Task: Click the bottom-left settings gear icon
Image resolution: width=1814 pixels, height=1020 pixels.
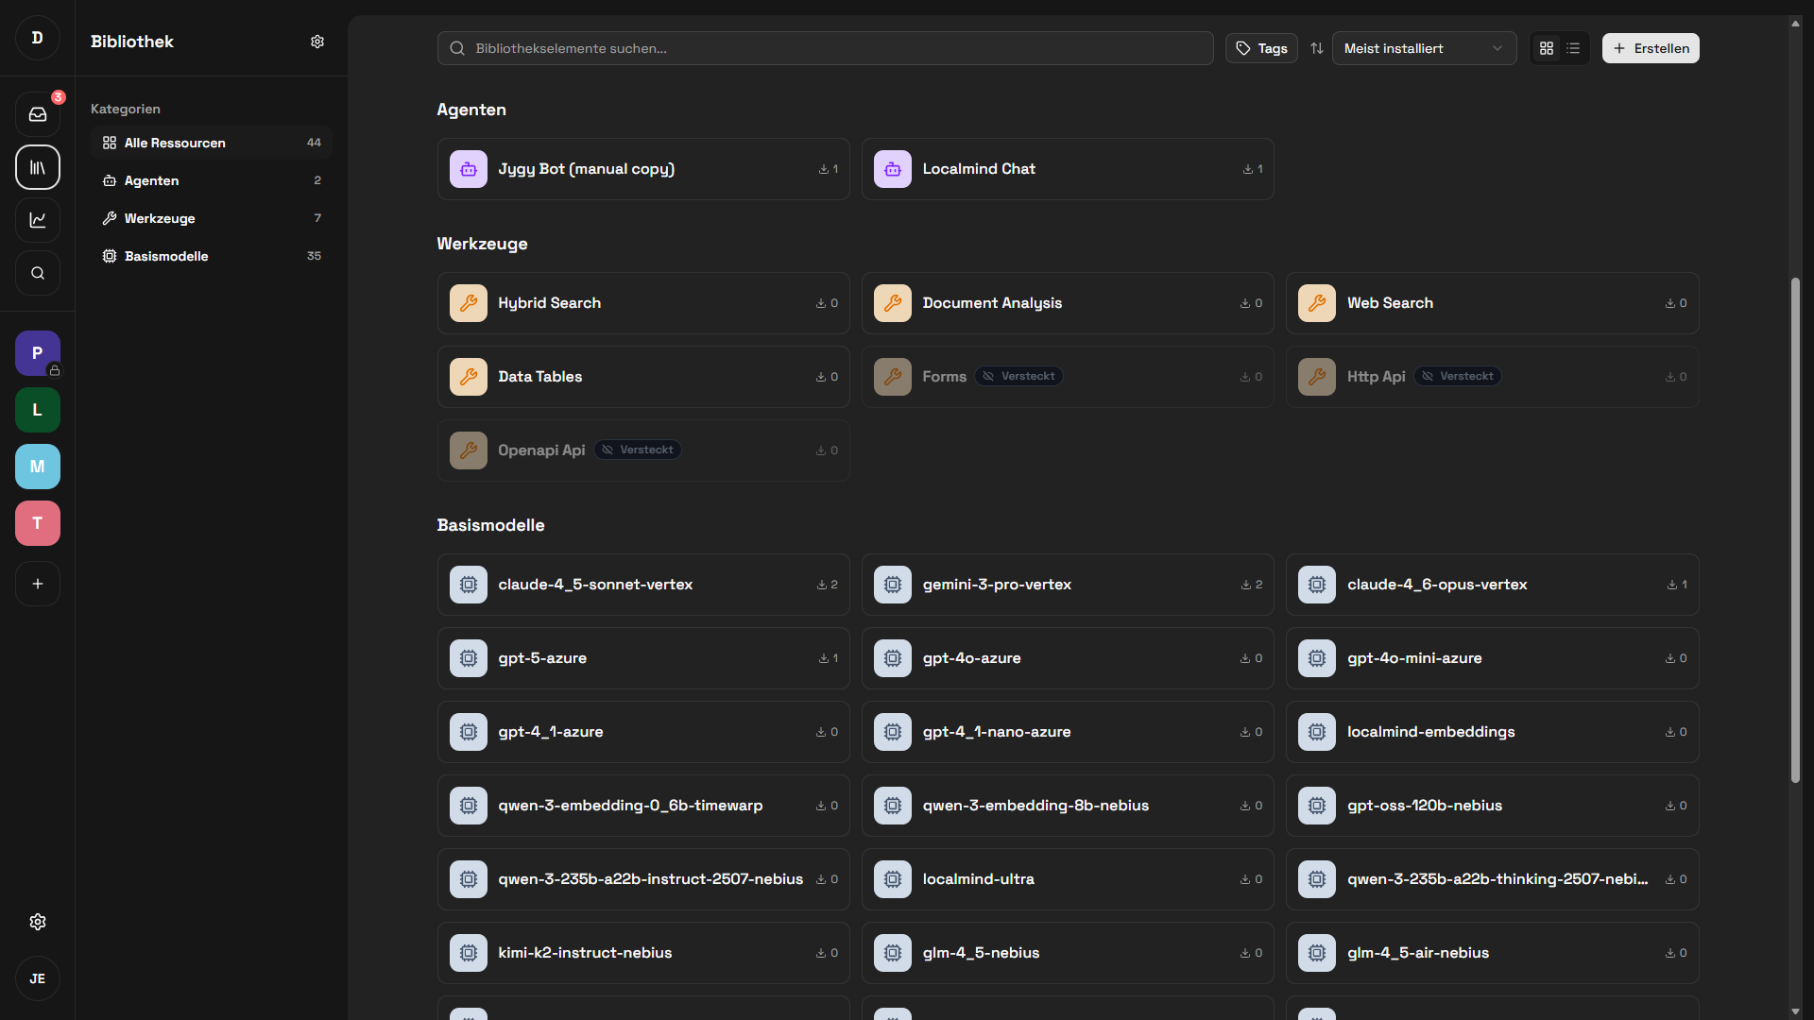Action: [x=38, y=922]
